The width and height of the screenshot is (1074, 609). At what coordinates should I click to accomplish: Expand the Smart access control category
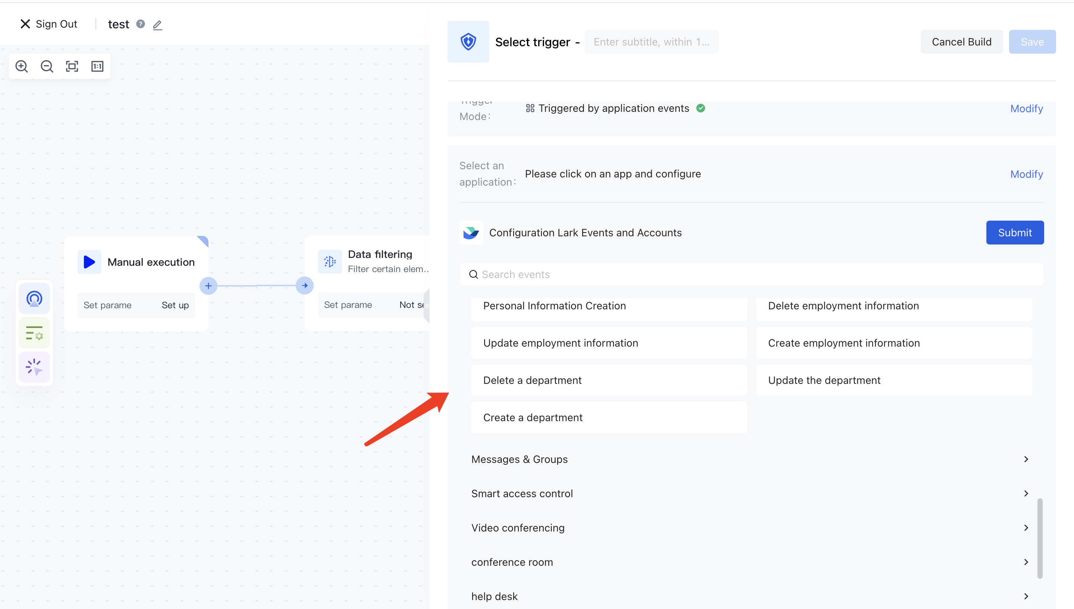pyautogui.click(x=522, y=493)
